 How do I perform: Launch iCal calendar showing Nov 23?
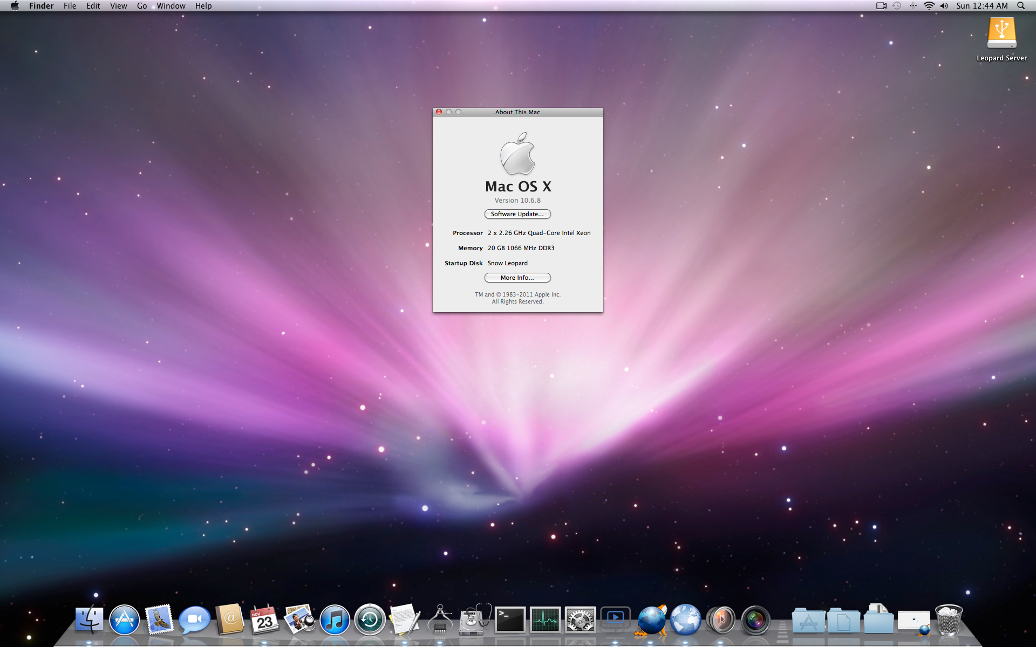click(x=264, y=620)
